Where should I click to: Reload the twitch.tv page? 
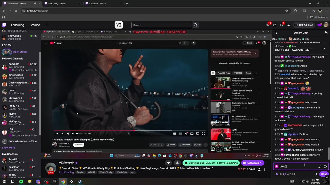[x=16, y=11]
